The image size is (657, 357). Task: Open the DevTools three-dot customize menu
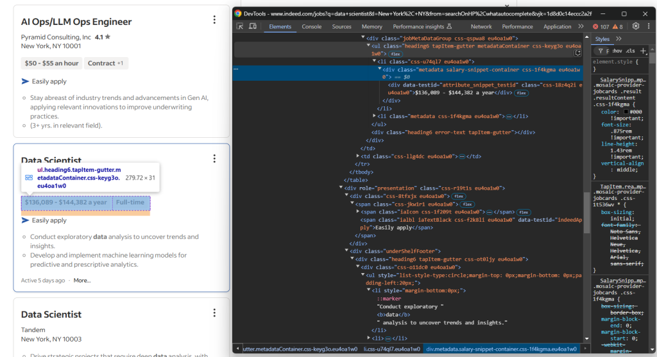pos(649,26)
